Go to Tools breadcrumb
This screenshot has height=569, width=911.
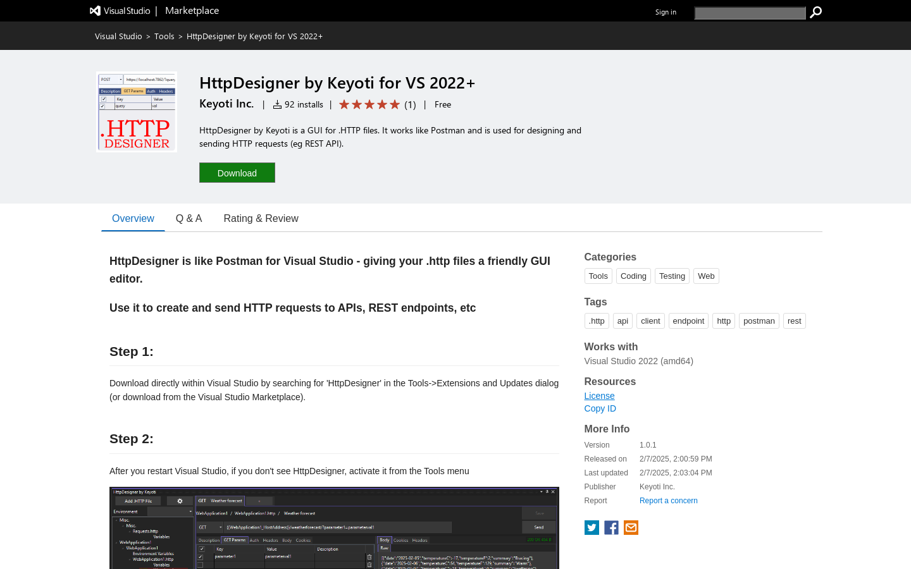pyautogui.click(x=164, y=37)
